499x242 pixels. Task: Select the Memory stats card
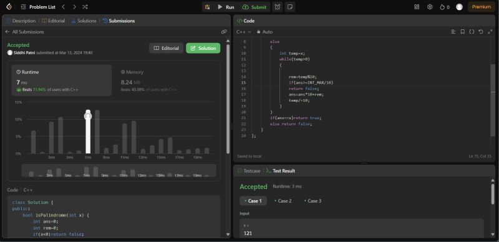coord(165,80)
